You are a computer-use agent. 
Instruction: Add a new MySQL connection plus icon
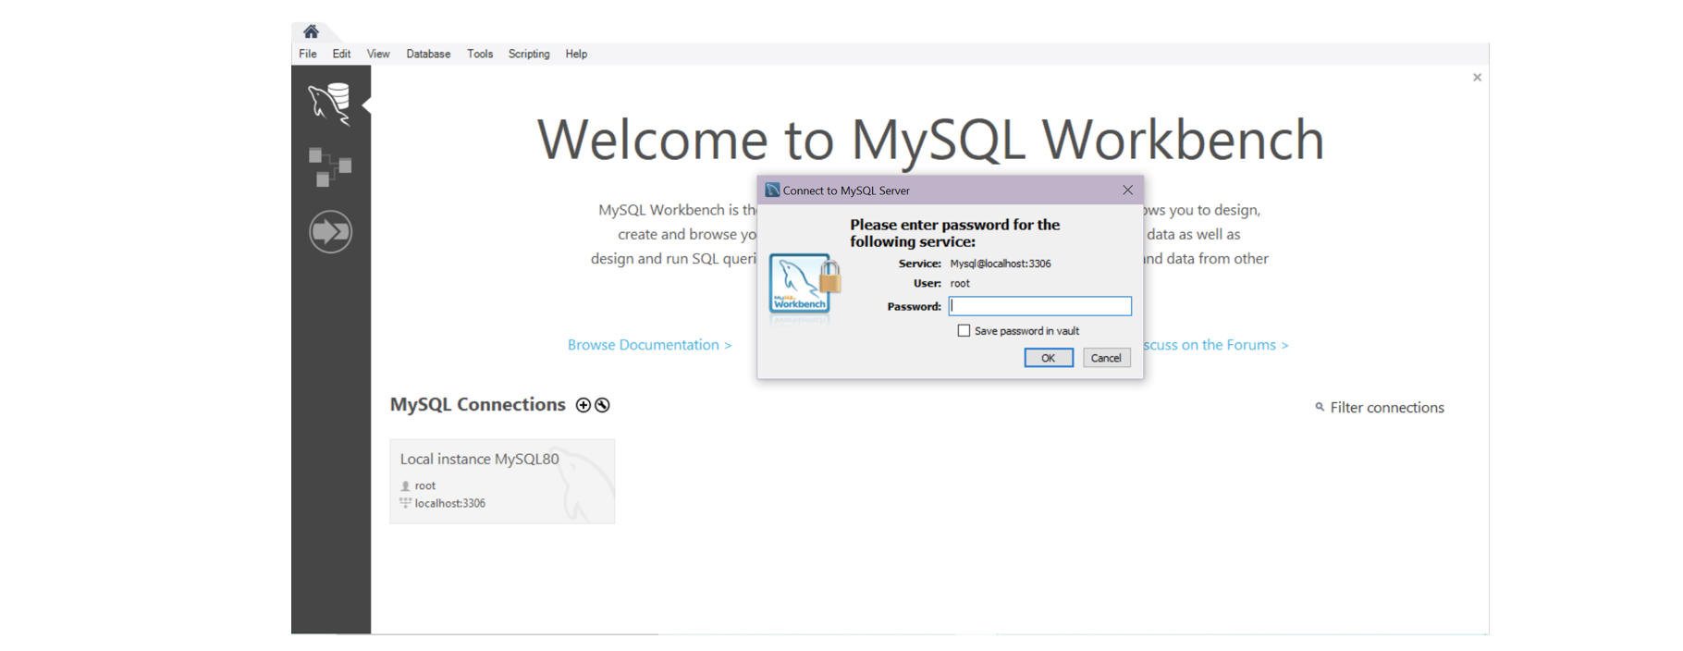(583, 405)
